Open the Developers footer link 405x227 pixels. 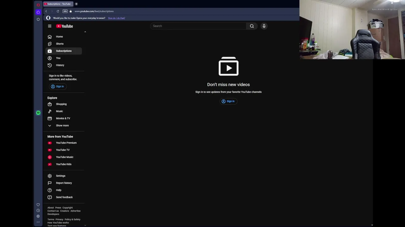pyautogui.click(x=53, y=214)
